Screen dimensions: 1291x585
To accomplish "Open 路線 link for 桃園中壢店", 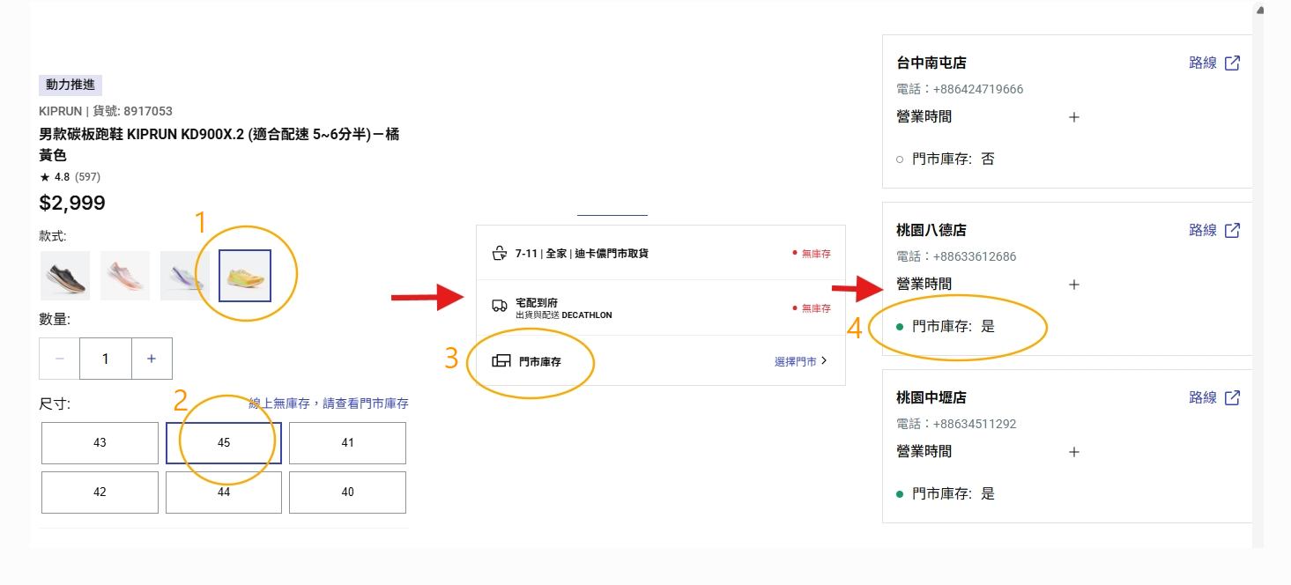I will point(1203,397).
